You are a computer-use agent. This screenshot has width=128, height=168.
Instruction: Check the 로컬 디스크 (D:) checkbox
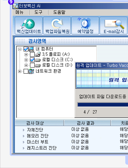32,65
